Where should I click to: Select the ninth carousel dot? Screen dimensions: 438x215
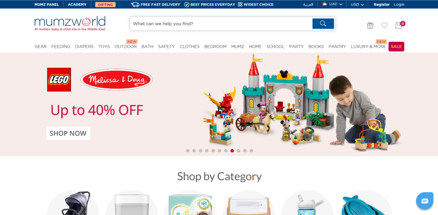click(238, 151)
